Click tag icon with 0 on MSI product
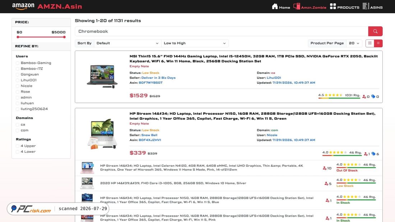Viewport: 395px width, 222px height. tap(373, 96)
